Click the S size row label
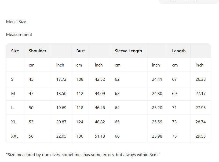The image size is (219, 162). click(x=12, y=79)
